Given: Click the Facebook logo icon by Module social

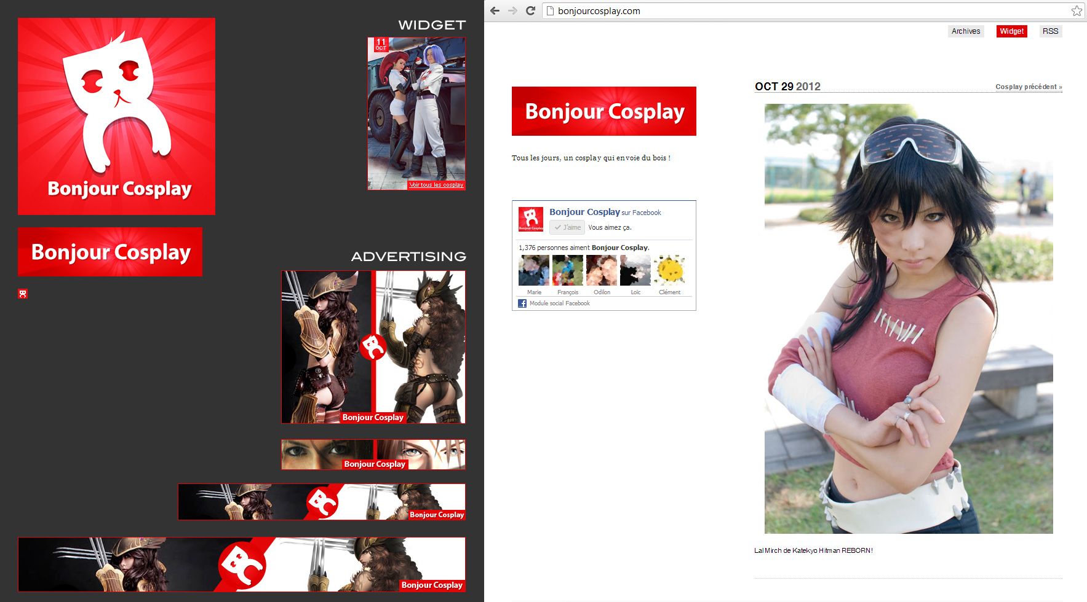Looking at the screenshot, I should coord(522,303).
